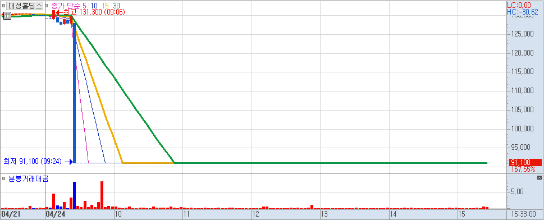The width and height of the screenshot is (544, 220).
Task: Click the 15:33:00 time display
Action: tap(524, 214)
